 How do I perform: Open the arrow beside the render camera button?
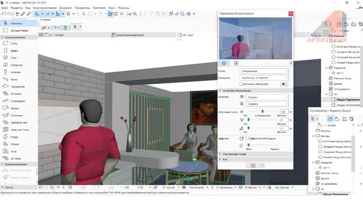pyautogui.click(x=262, y=165)
